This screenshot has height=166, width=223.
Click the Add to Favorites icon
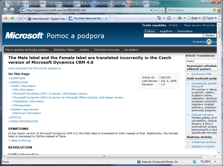[13, 18]
